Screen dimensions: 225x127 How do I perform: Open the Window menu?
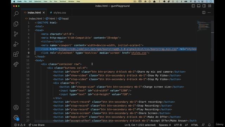click(x=71, y=1)
